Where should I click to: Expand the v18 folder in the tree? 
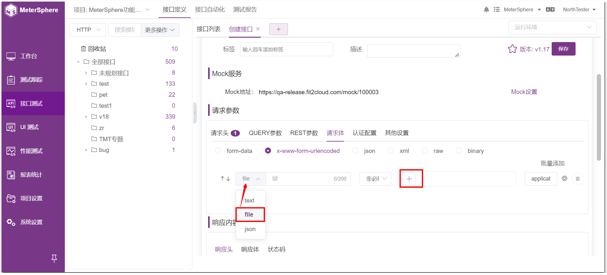tap(86, 117)
